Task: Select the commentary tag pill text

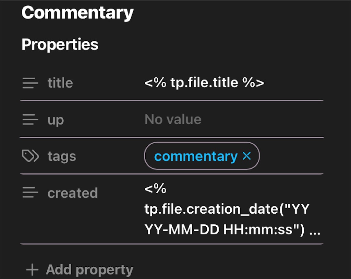Action: point(196,156)
